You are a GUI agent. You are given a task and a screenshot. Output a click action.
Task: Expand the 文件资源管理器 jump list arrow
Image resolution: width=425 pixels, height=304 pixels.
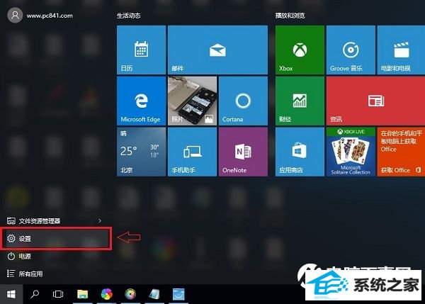[x=100, y=221]
